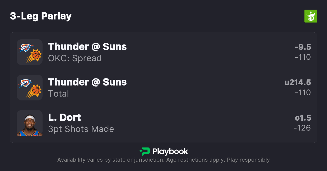The width and height of the screenshot is (327, 171).
Task: Click the 3-Leg Parlay heading
Action: click(41, 16)
